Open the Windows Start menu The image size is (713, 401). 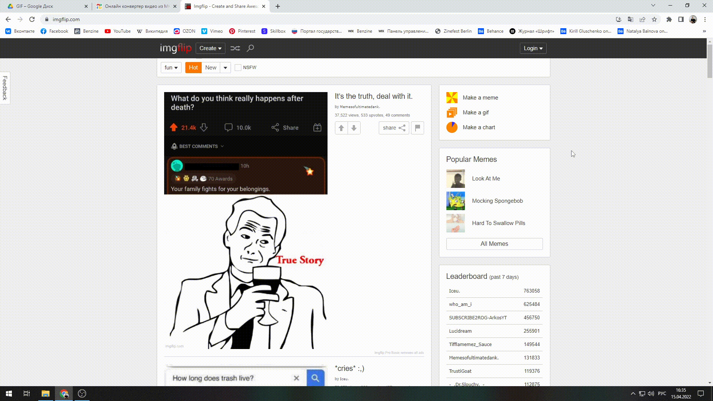9,394
